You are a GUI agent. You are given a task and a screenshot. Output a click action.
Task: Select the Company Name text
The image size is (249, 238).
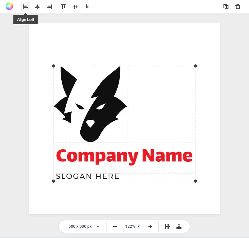coord(124,156)
